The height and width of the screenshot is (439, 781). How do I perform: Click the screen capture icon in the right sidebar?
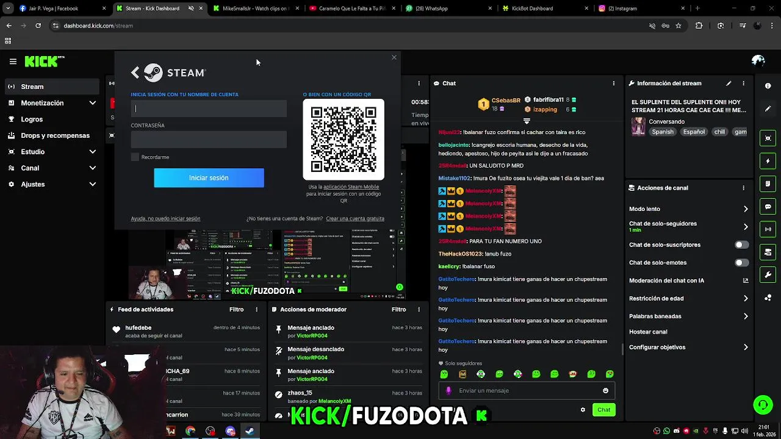click(x=768, y=138)
